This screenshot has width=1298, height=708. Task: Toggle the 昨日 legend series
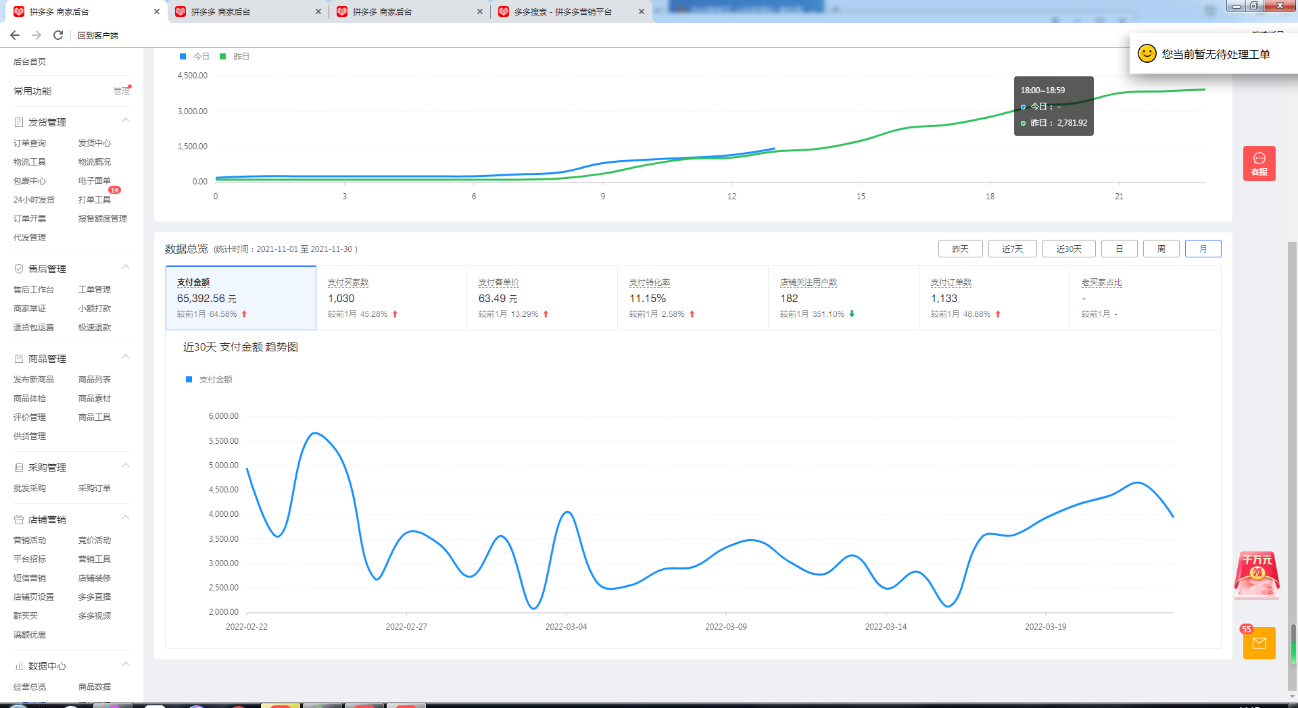coord(235,57)
